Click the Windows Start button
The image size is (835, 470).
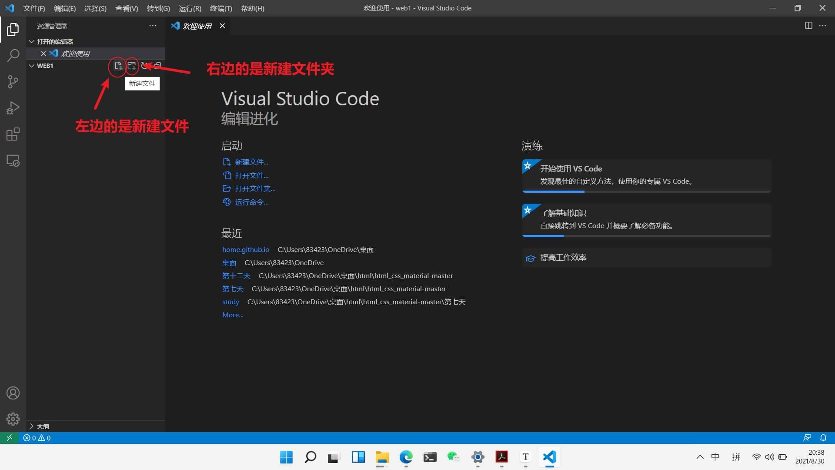[x=286, y=457]
